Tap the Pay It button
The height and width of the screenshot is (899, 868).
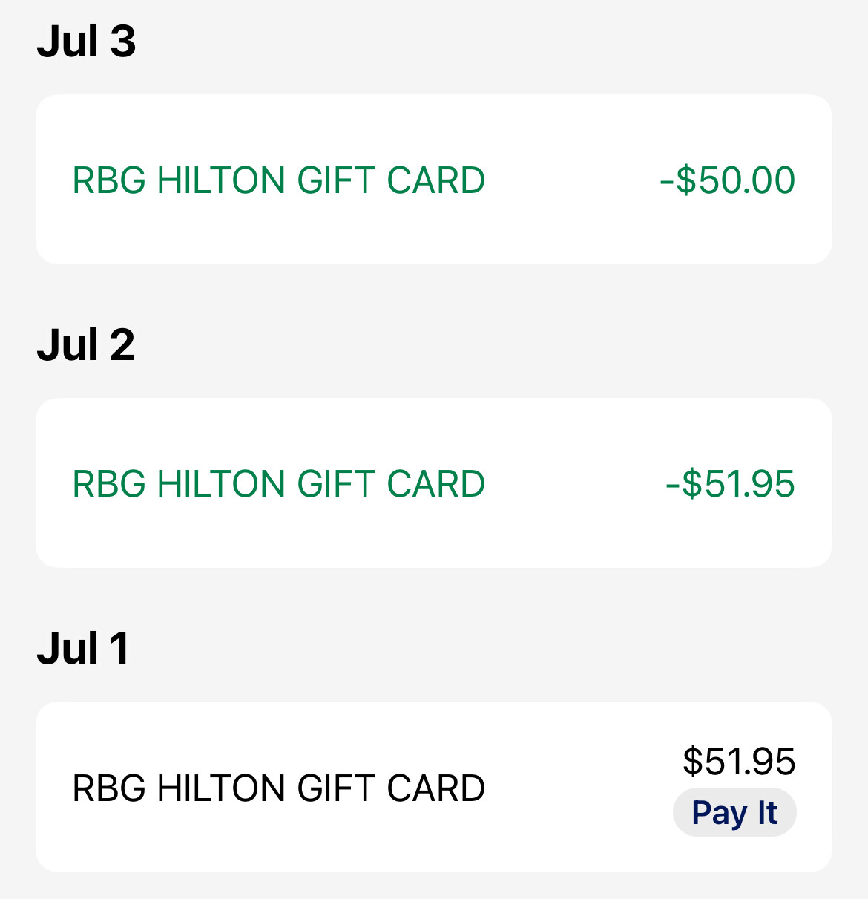[734, 812]
